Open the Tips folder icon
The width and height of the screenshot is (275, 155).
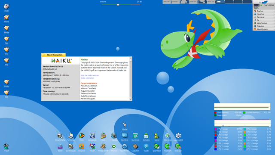6,39
